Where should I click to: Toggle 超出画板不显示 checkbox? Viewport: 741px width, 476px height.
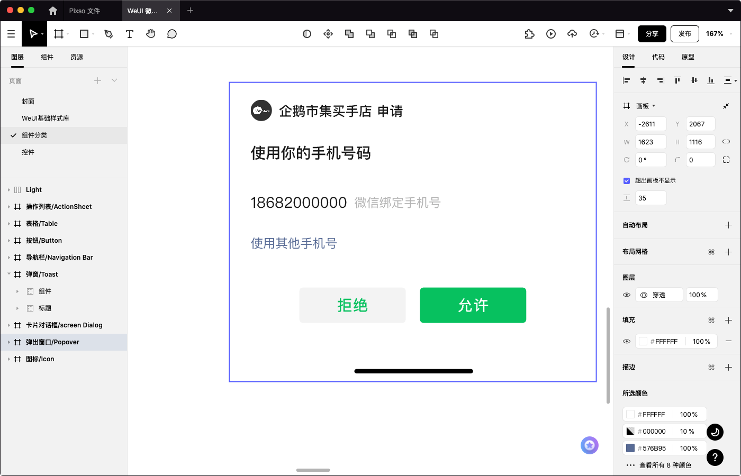(627, 181)
